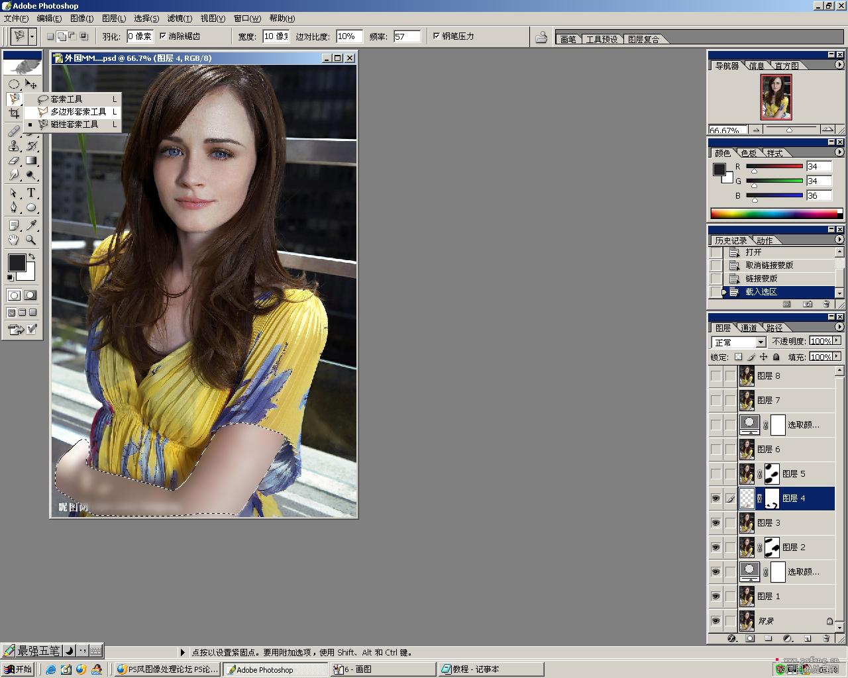This screenshot has width=848, height=678.
Task: Switch to the 通道 channels tab
Action: (x=749, y=328)
